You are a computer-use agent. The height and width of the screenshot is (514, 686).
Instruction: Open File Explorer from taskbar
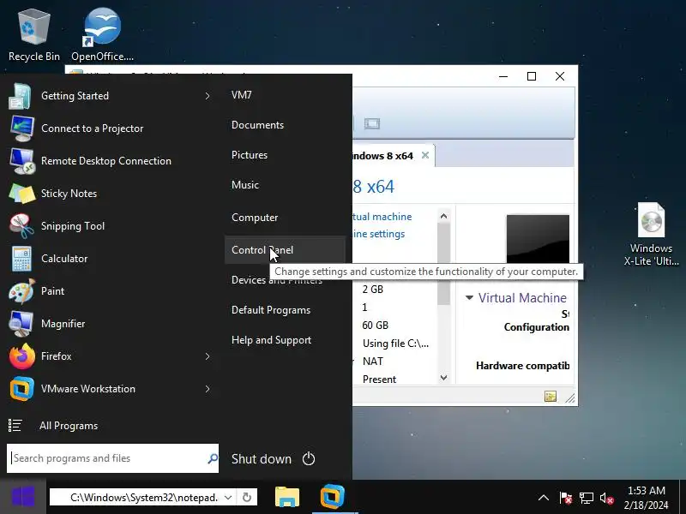coord(287,497)
